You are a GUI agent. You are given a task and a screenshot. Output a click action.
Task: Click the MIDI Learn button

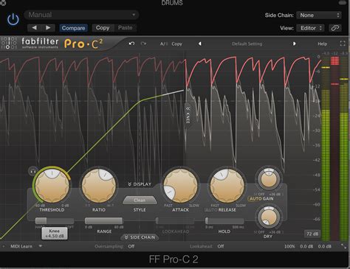click(x=21, y=246)
